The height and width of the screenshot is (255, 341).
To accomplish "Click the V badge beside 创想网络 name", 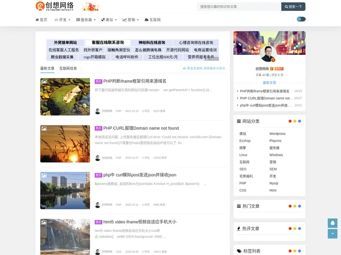I will [272, 69].
